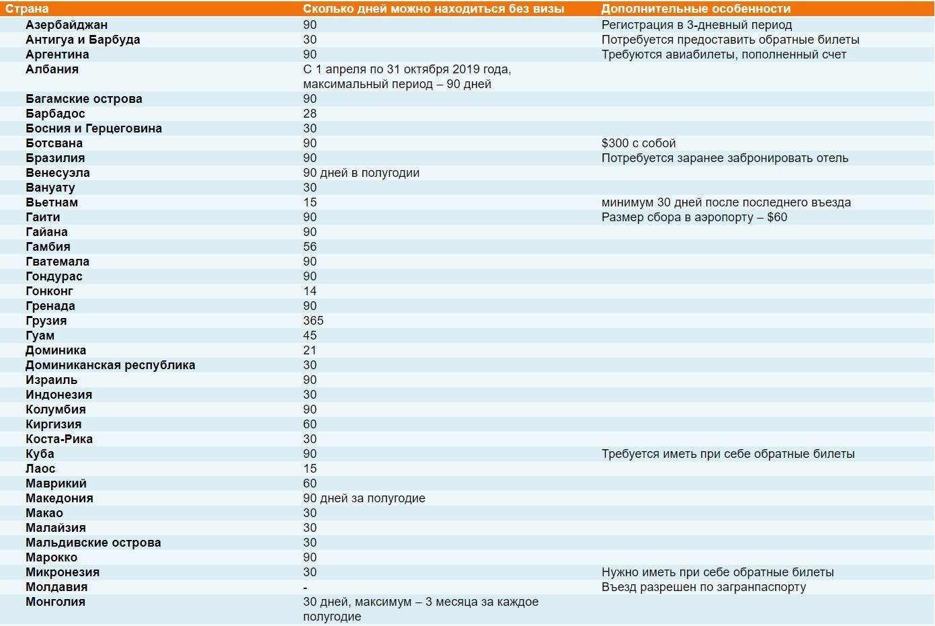935x626 pixels.
Task: Select 'минимум 30 дней после последнего въезда' note
Action: tap(726, 202)
